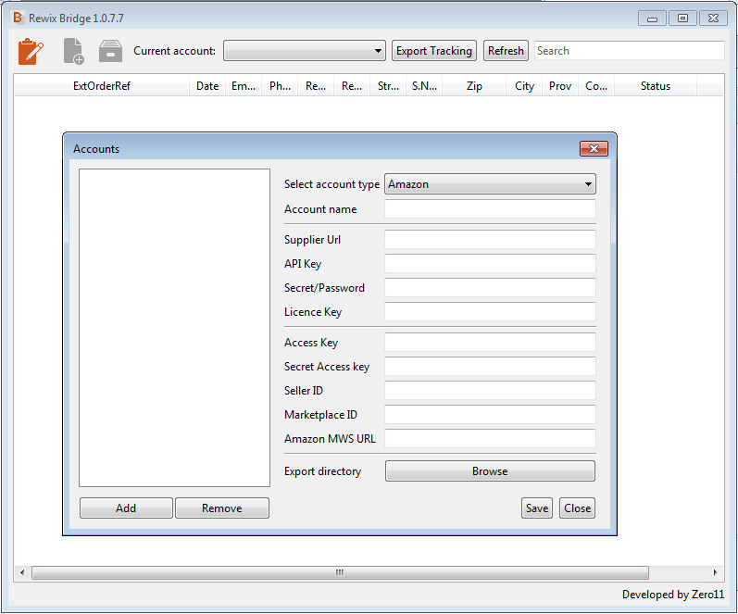Click the orange clipboard edit icon
The width and height of the screenshot is (738, 614).
tap(31, 51)
